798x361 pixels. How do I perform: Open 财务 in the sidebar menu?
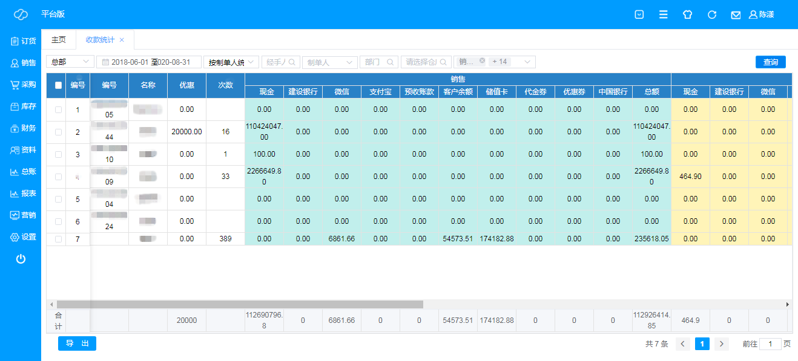point(23,128)
